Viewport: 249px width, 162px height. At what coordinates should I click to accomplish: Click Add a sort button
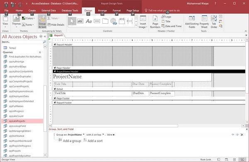[93, 141]
